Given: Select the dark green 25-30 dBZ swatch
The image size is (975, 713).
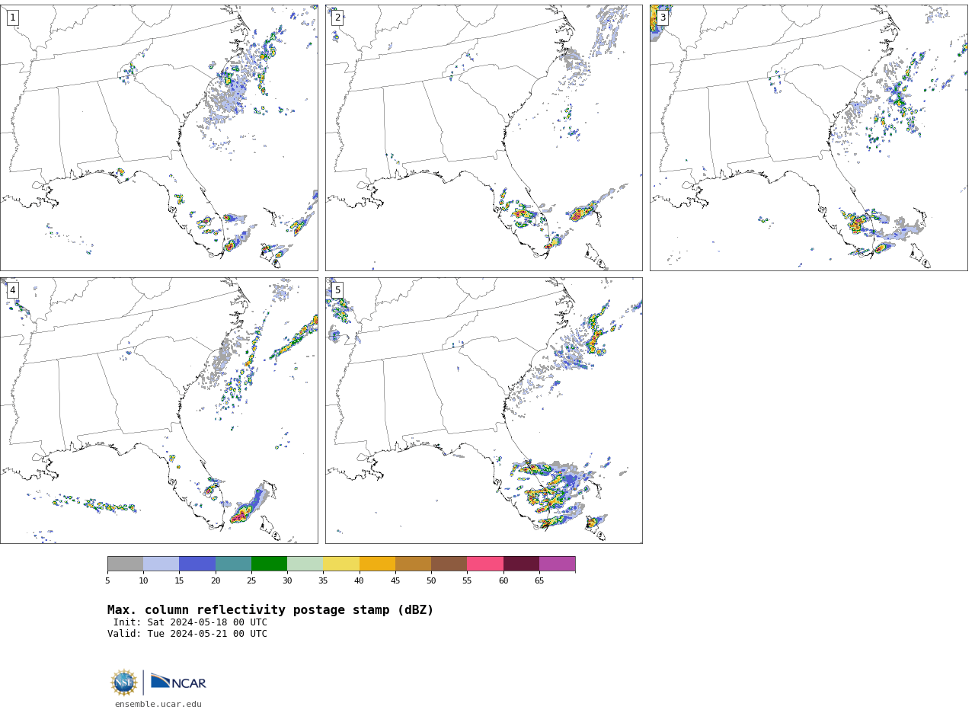Looking at the screenshot, I should click(x=269, y=564).
